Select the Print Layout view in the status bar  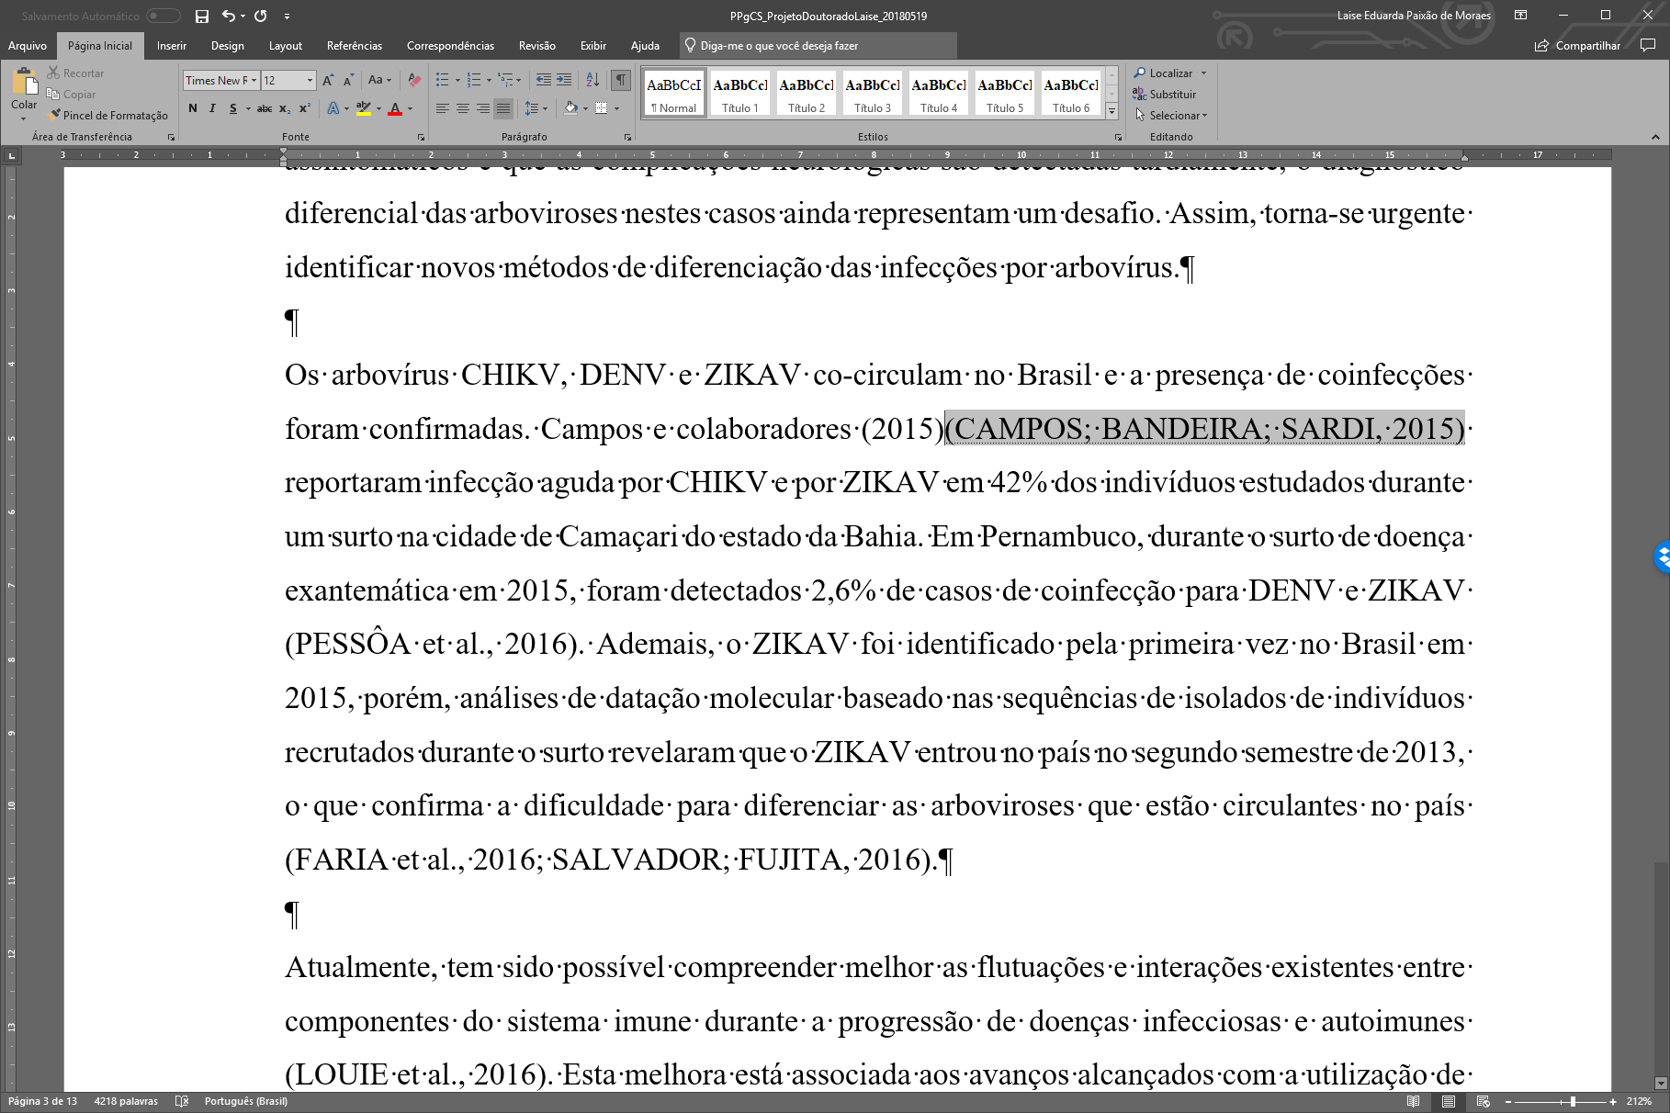[1449, 1101]
